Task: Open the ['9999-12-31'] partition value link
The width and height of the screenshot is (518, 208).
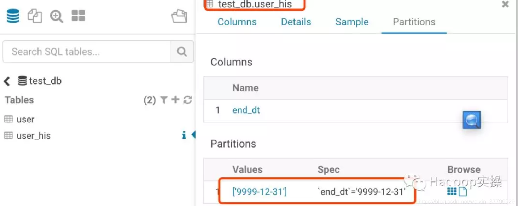Action: click(260, 192)
